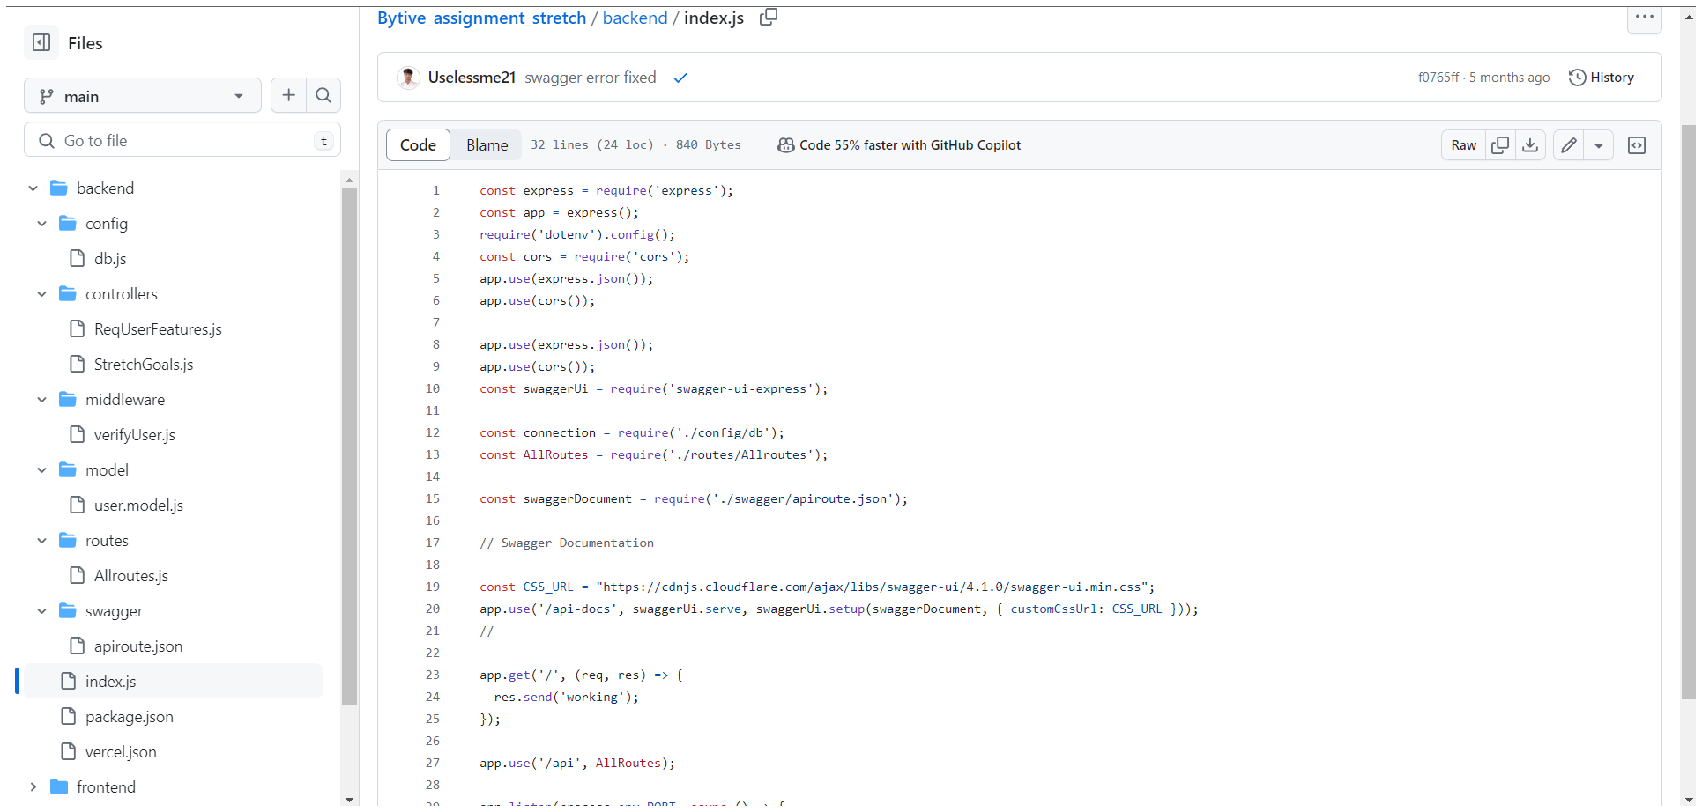The width and height of the screenshot is (1702, 812).
Task: Collapse the controllers folder
Action: 41,294
